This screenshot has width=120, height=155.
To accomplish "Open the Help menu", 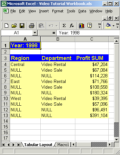I will [x=109, y=11].
